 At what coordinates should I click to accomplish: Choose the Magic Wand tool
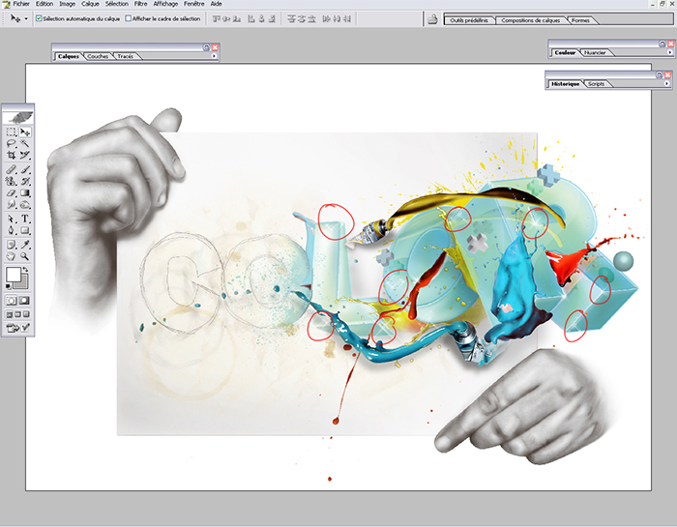pos(25,143)
